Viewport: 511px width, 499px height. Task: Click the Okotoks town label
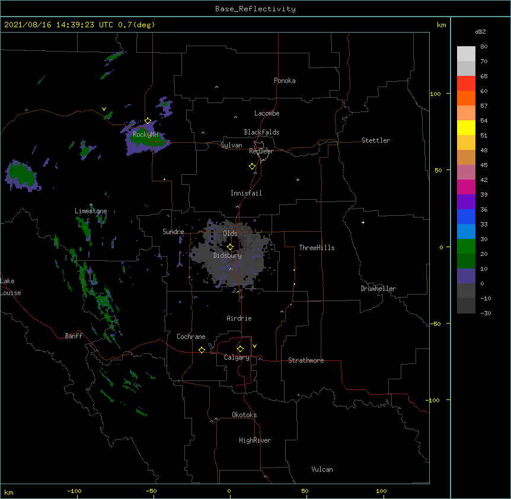244,415
